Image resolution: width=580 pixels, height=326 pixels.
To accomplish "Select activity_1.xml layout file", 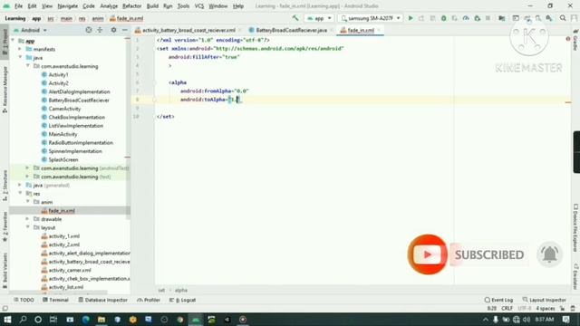I will click(64, 236).
